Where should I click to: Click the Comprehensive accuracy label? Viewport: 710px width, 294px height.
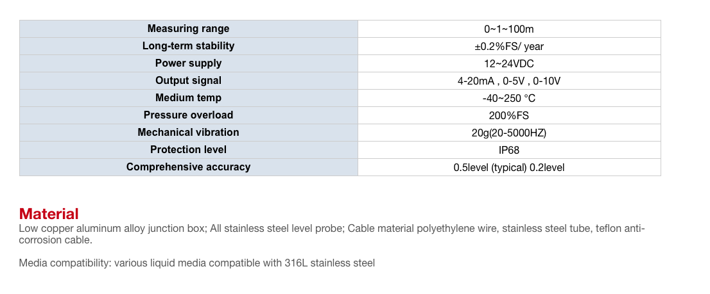[x=188, y=167]
